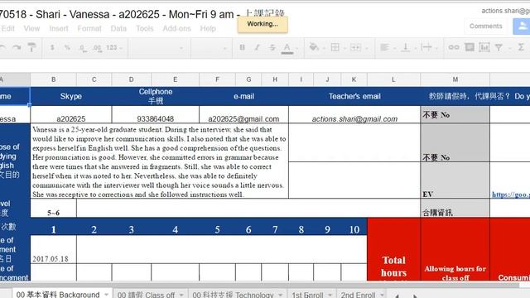
Task: Open text wrapping options
Action: tap(426, 48)
